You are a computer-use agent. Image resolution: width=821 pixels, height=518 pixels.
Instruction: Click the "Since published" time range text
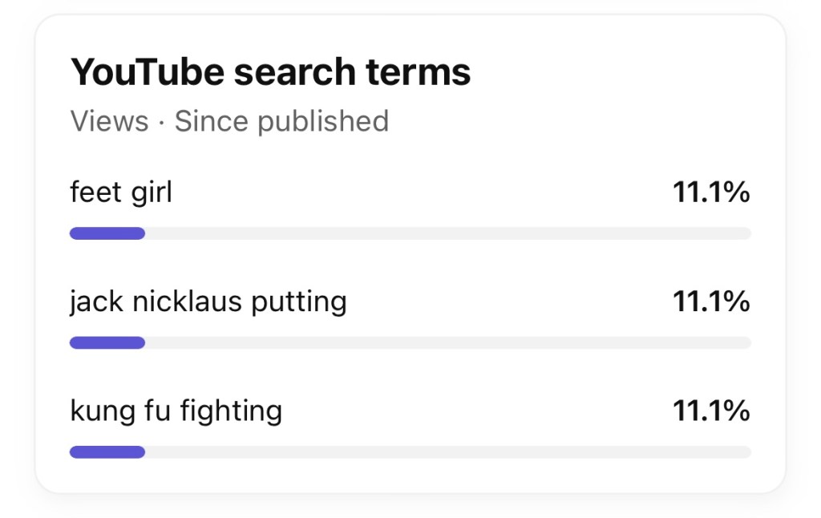pyautogui.click(x=281, y=122)
